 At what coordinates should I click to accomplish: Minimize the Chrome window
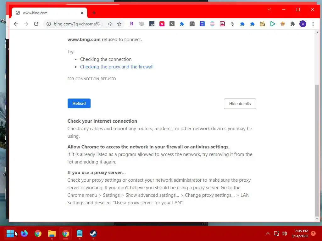pos(284,9)
